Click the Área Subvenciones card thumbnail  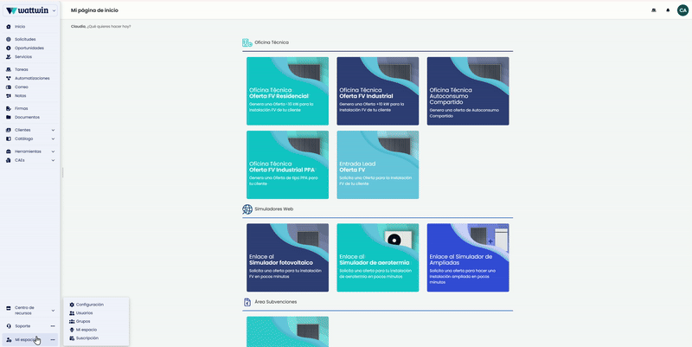pos(287,331)
